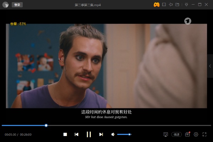This screenshot has width=213, height=142.
Task: Click the 登录 login button
Action: [17, 5]
